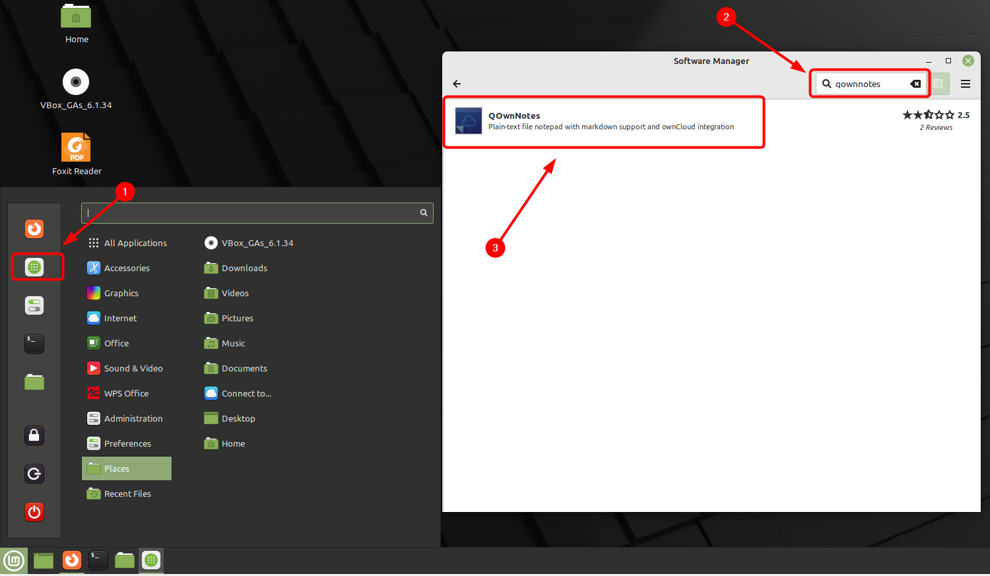
Task: Clear the qownnotes search text
Action: point(915,84)
